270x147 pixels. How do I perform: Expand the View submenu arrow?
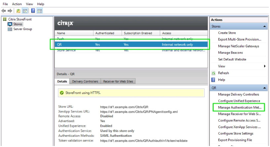tap(264, 66)
